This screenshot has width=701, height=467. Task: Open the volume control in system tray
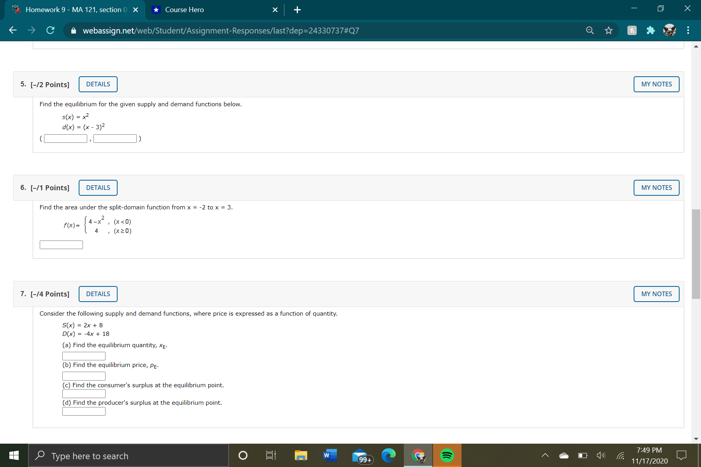(x=601, y=455)
